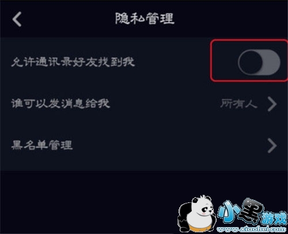Screen dimensions: 288x234
Task: Click the panda's face in the watermark
Action: [204, 209]
